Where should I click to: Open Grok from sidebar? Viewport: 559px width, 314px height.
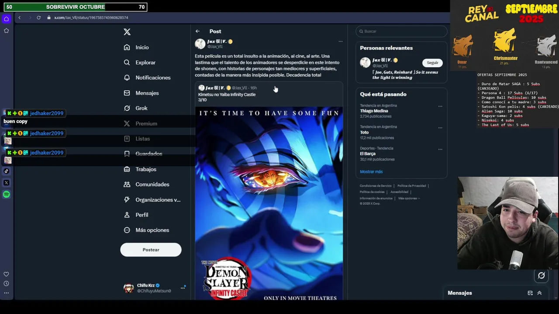(135, 108)
